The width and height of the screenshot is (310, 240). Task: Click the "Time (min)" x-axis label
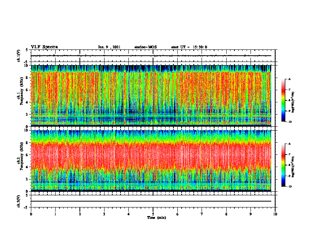click(157, 218)
